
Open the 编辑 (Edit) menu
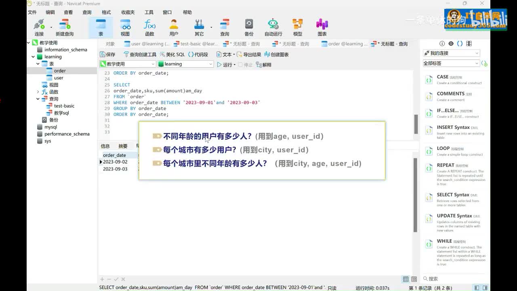50,13
